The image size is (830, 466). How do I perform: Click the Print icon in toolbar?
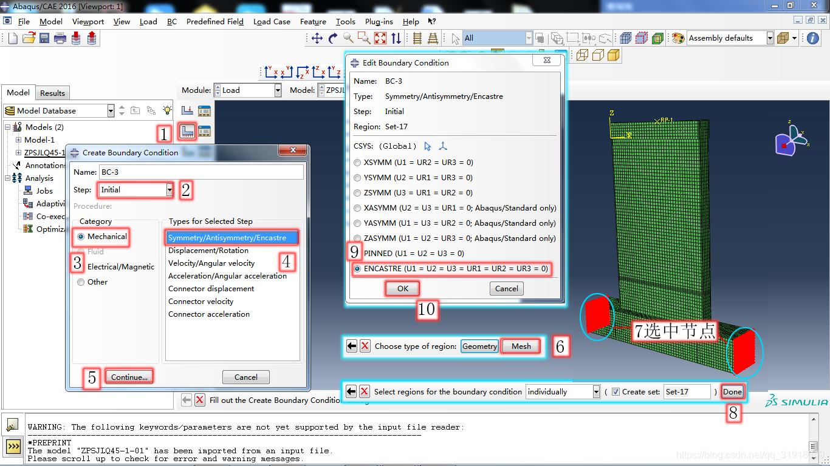click(x=60, y=38)
